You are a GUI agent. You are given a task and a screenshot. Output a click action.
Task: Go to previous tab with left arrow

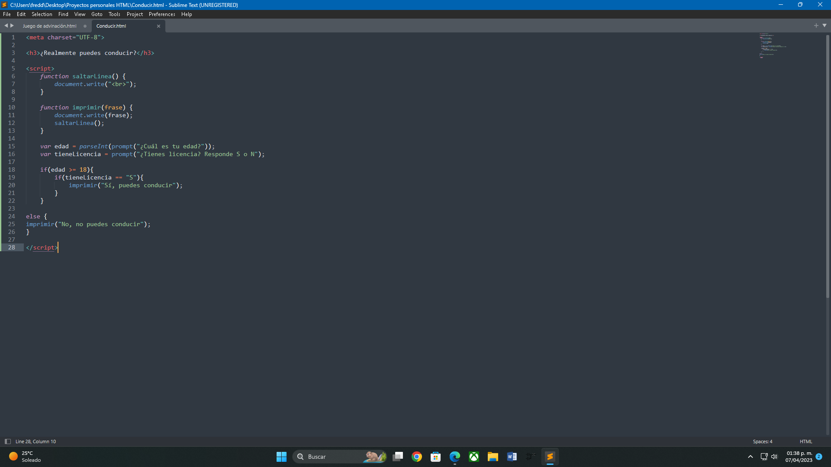coord(6,26)
